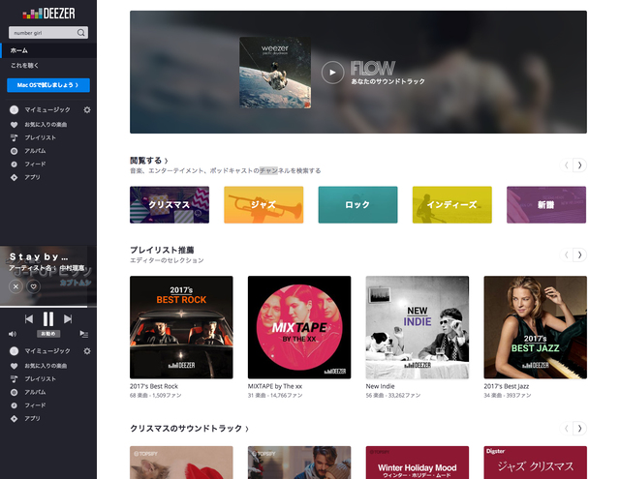Click the 'New Indie' title text
The image size is (620, 479).
[x=380, y=386]
